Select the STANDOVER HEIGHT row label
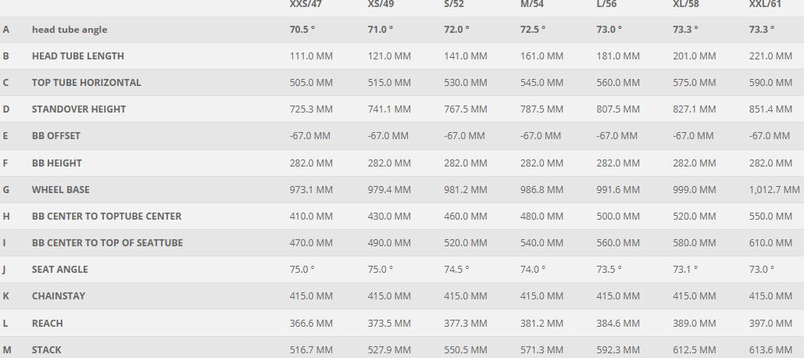The width and height of the screenshot is (804, 358). (78, 109)
